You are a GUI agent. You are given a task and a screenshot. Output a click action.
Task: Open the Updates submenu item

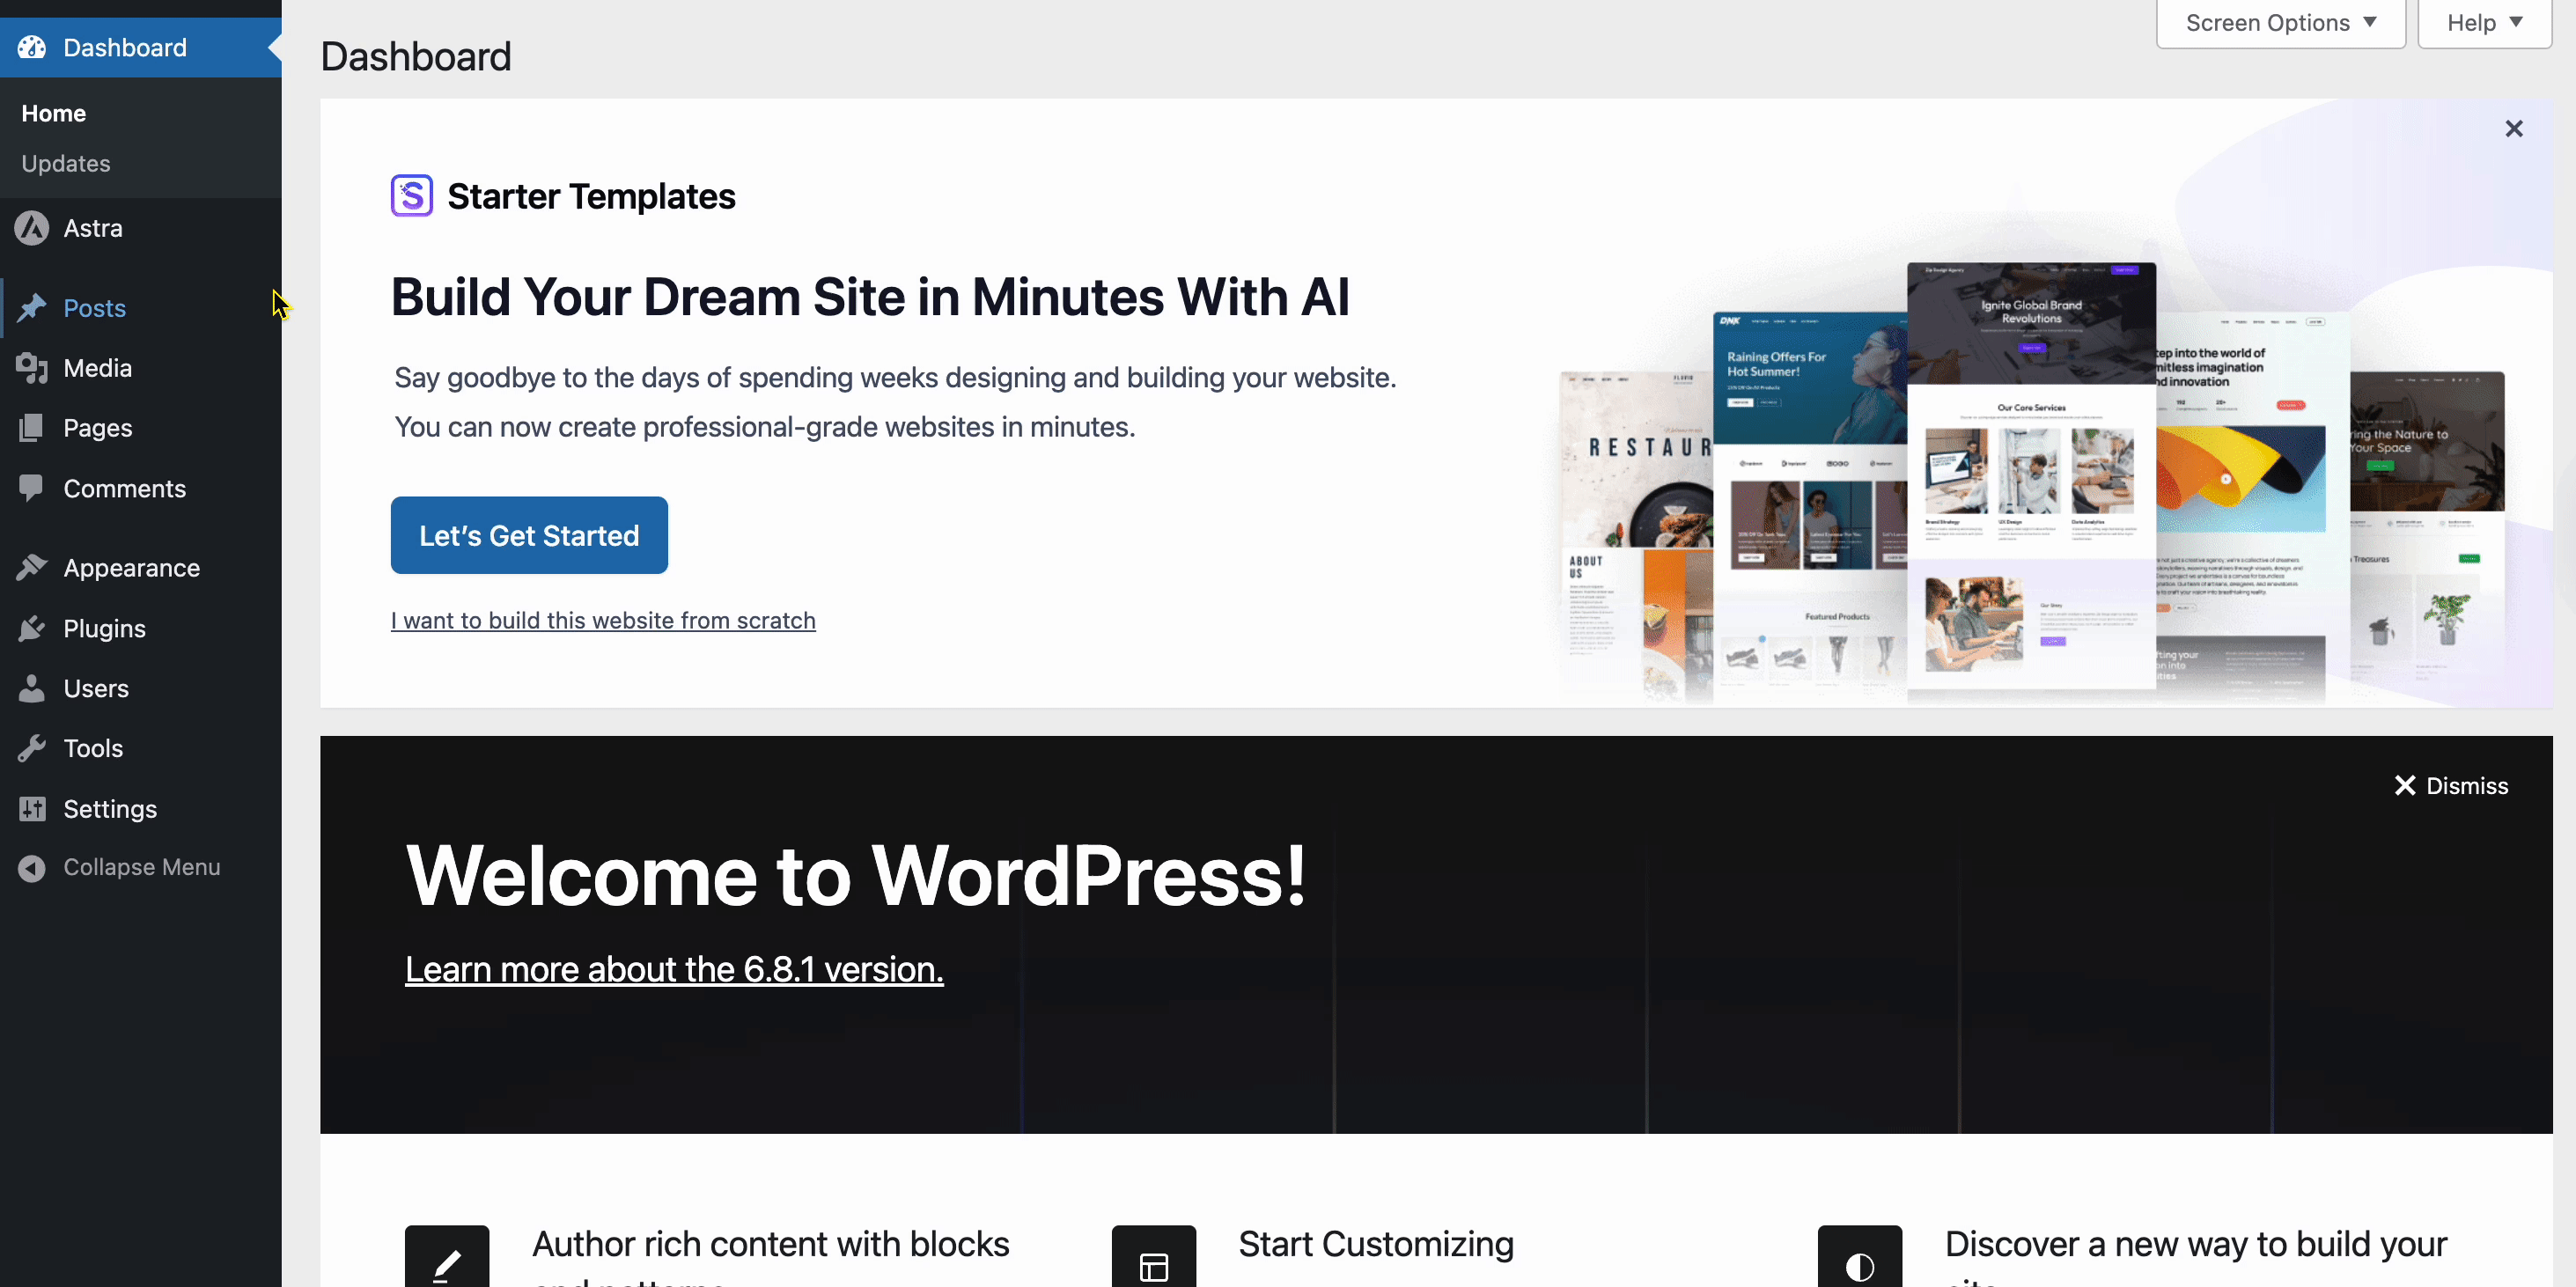tap(66, 163)
